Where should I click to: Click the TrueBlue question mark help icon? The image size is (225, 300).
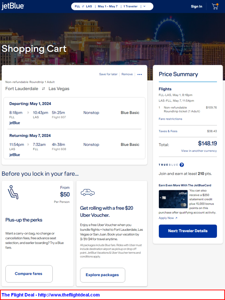182,165
